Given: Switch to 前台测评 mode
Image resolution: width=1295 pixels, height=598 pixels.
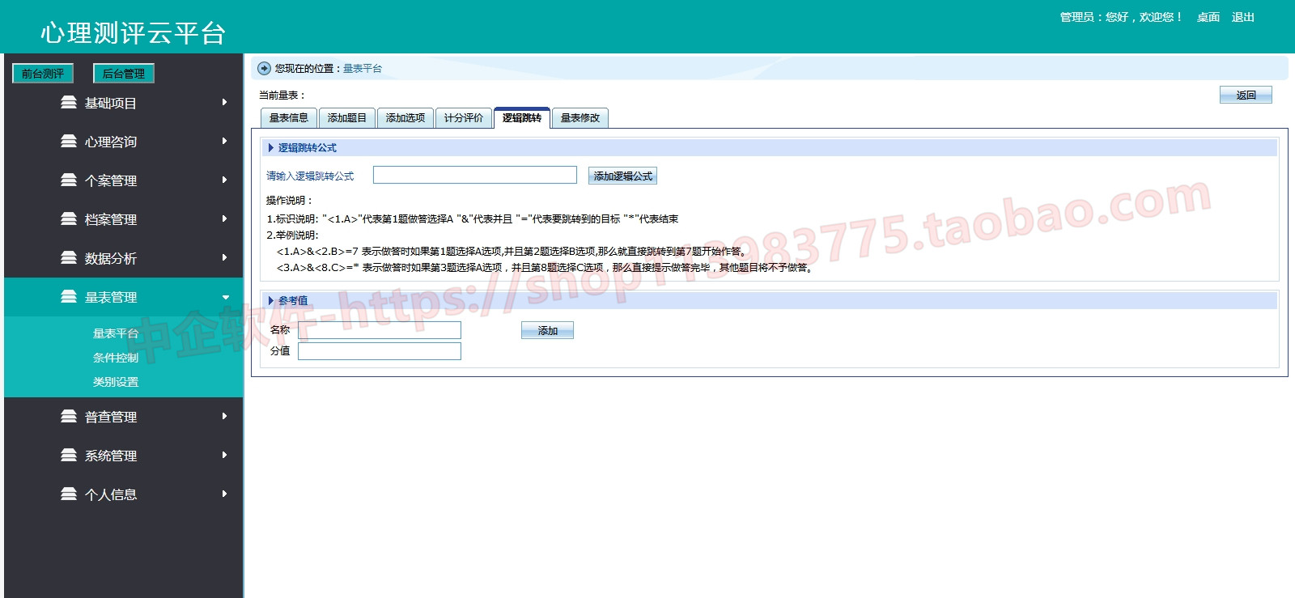Looking at the screenshot, I should coord(43,74).
